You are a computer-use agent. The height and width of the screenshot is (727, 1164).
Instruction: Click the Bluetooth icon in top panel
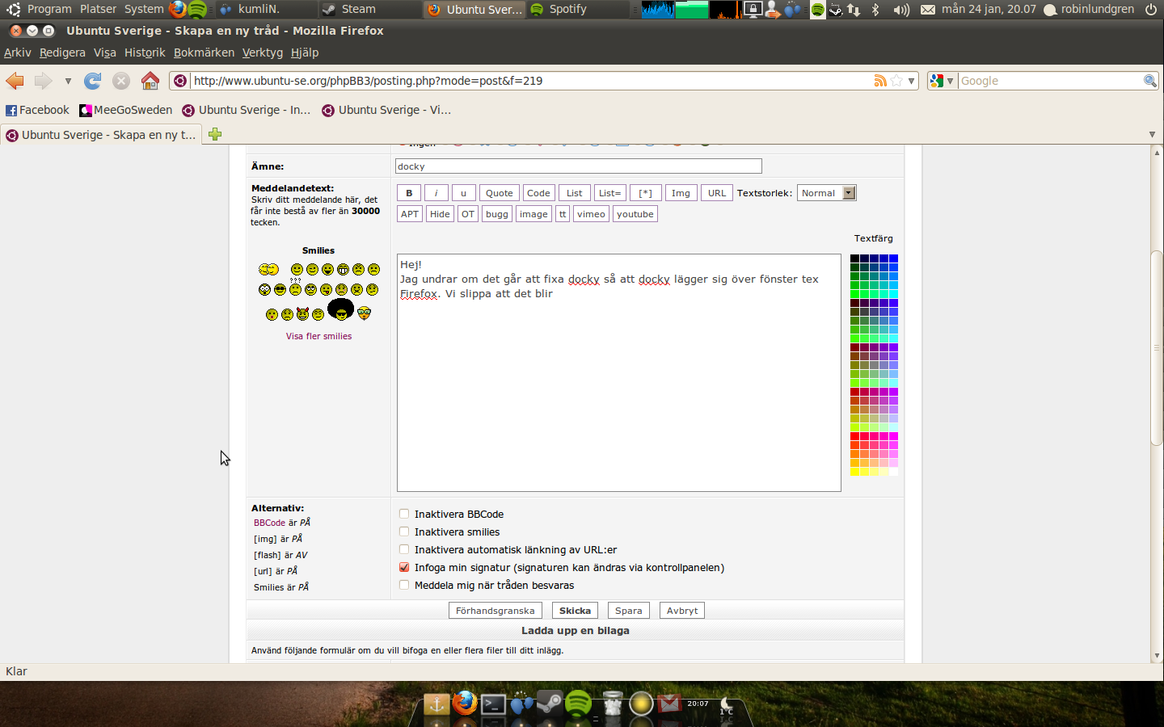click(875, 10)
